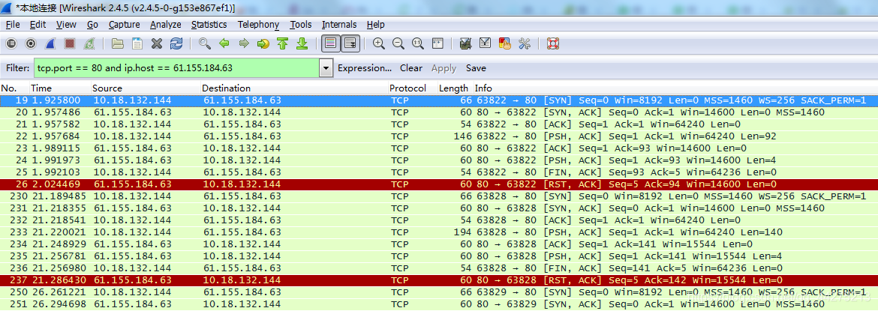Reset text to normal size
Viewport: 878px width, 311px height.
pos(418,43)
